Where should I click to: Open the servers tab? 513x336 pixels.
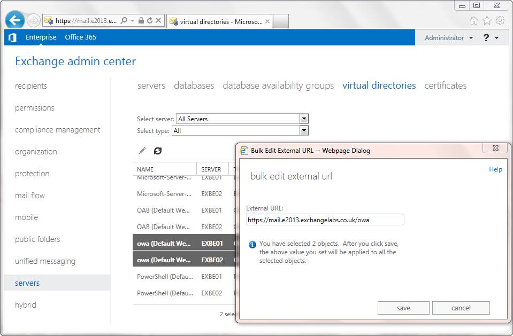click(151, 85)
